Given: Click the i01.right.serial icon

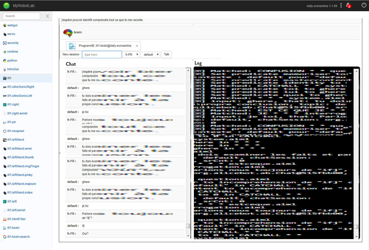Looking at the screenshot, I should (4, 114).
